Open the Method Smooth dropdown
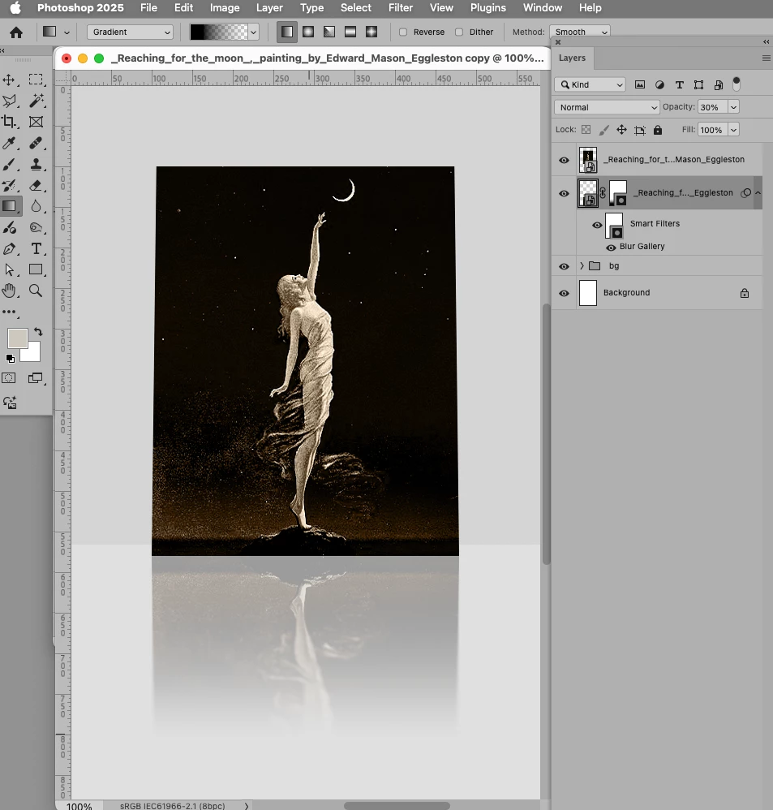The image size is (773, 810). click(580, 32)
